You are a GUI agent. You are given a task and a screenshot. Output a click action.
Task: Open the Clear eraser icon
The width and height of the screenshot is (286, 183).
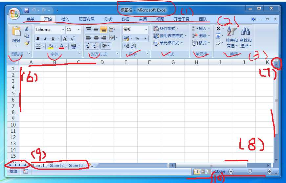(x=218, y=43)
